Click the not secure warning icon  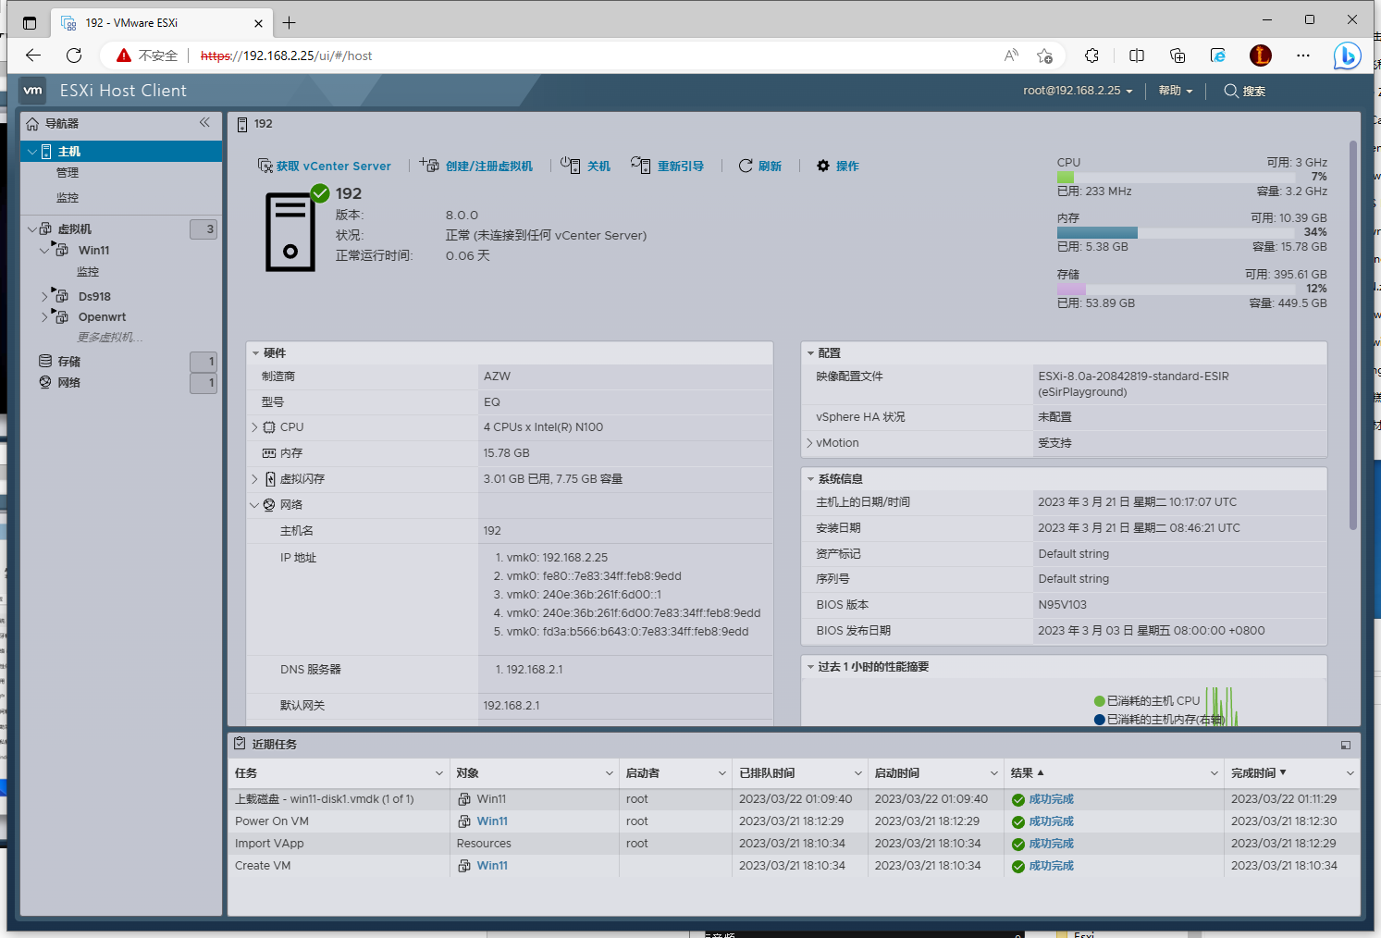(x=124, y=56)
